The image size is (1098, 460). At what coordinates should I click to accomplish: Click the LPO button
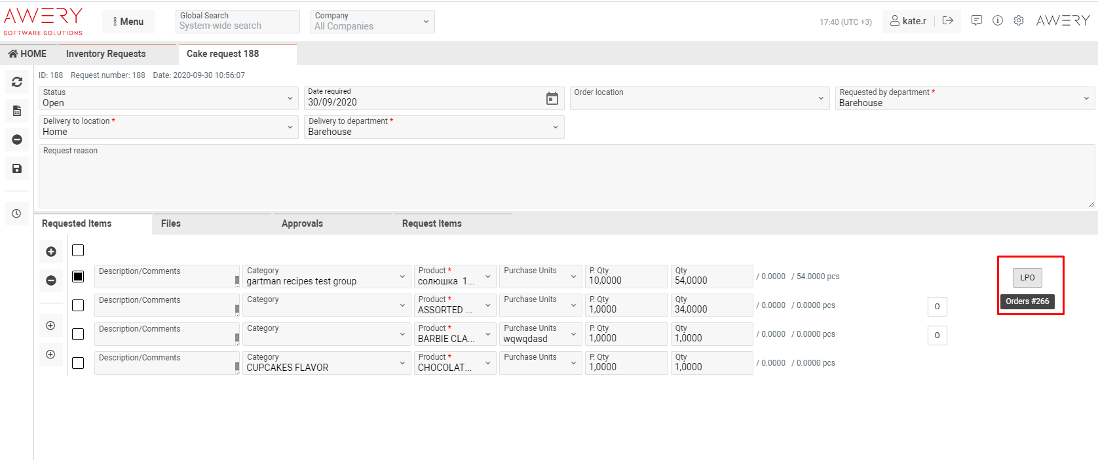(1027, 278)
